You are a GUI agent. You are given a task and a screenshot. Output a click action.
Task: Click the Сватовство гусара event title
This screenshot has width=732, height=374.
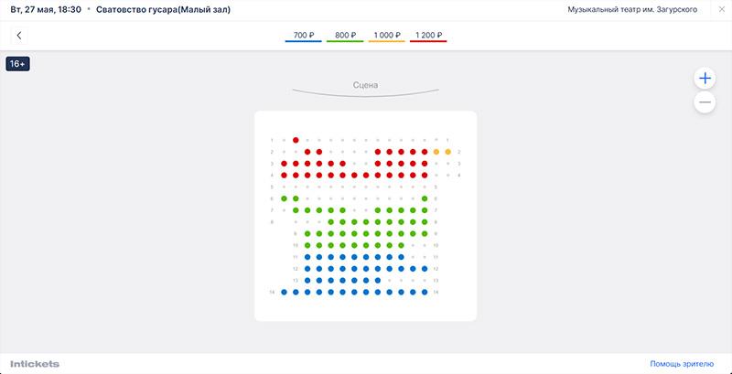click(x=163, y=9)
